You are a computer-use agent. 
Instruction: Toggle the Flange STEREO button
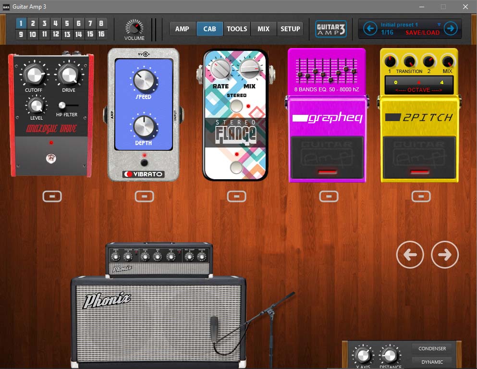236,106
